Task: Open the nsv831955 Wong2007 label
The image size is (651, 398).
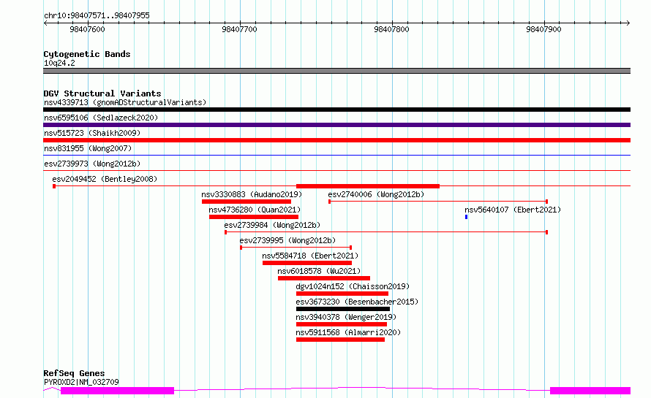Action: tap(88, 148)
